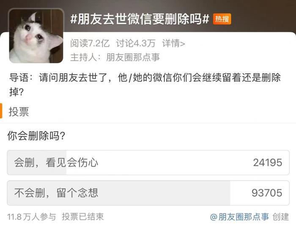This screenshot has height=225, width=296.
Task: Click the 投票已结束 status text
Action: pyautogui.click(x=83, y=217)
